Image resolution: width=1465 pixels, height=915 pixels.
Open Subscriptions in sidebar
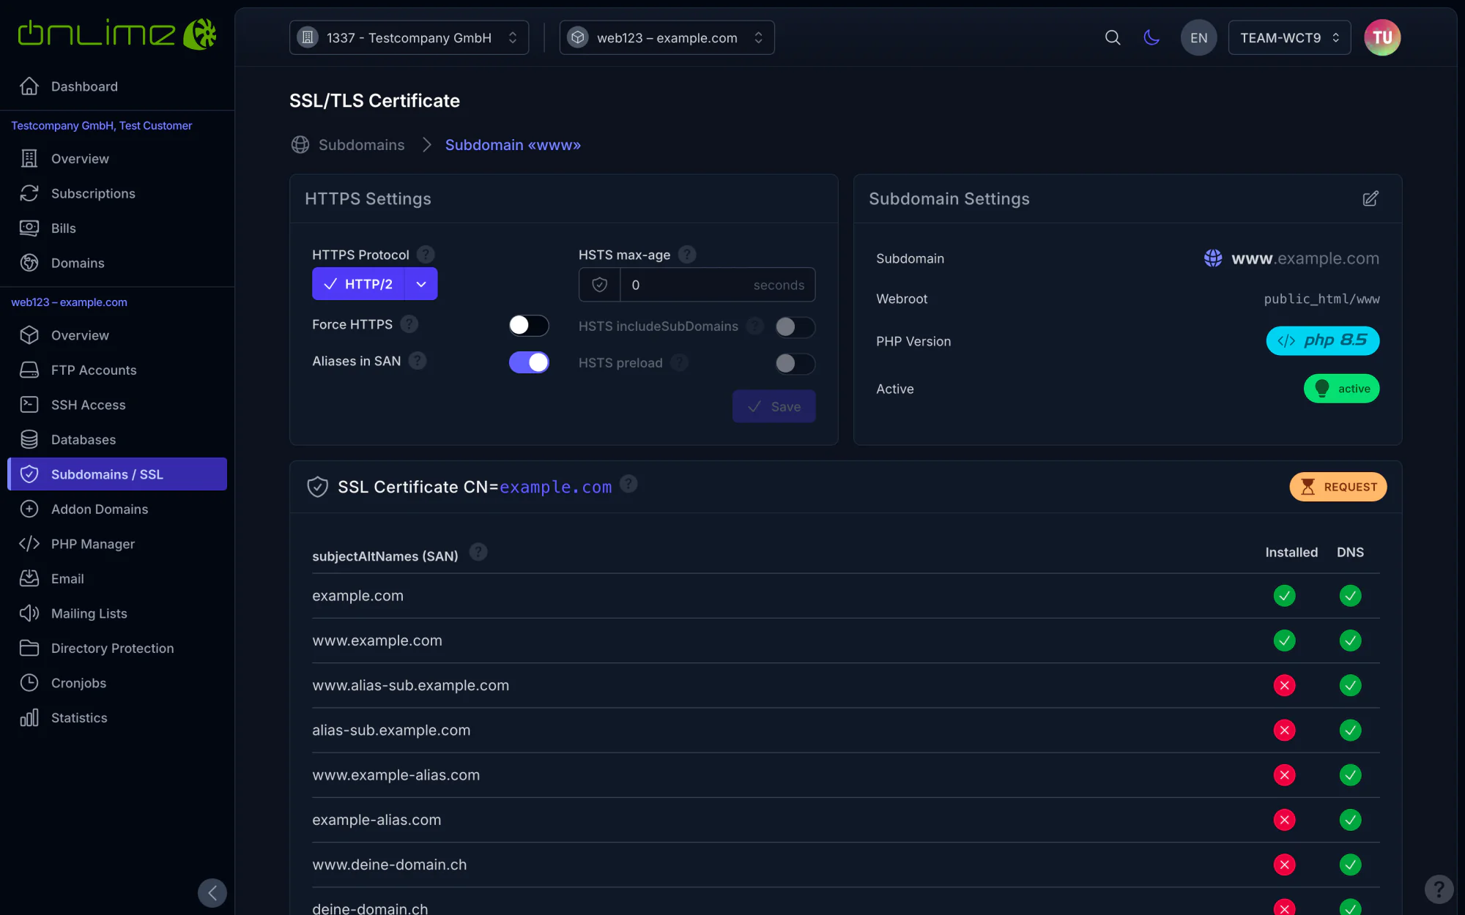pyautogui.click(x=117, y=193)
